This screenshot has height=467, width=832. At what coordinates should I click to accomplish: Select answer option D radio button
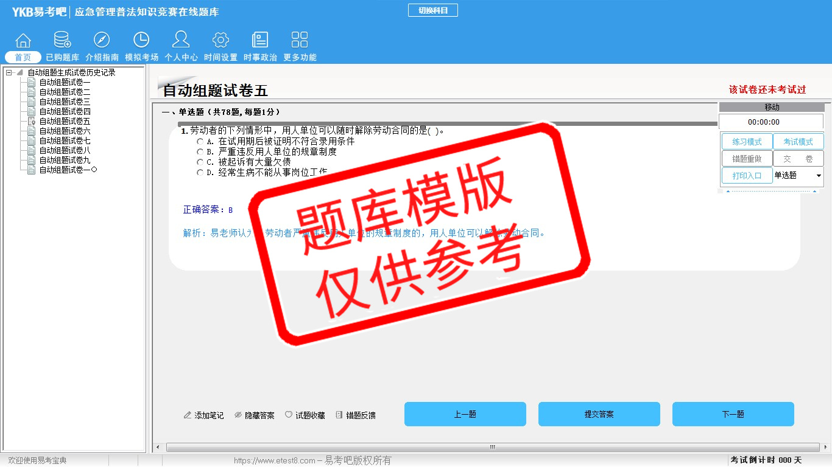[200, 173]
